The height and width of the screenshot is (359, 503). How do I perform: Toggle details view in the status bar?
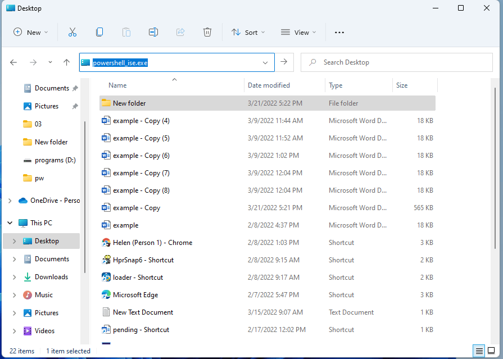[x=478, y=351]
